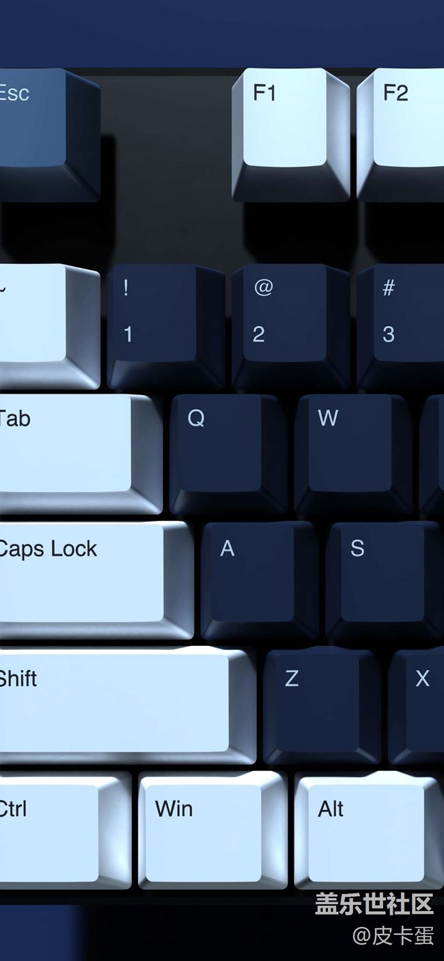Click the Win keycap
Viewport: 444px width, 961px height.
point(213,830)
